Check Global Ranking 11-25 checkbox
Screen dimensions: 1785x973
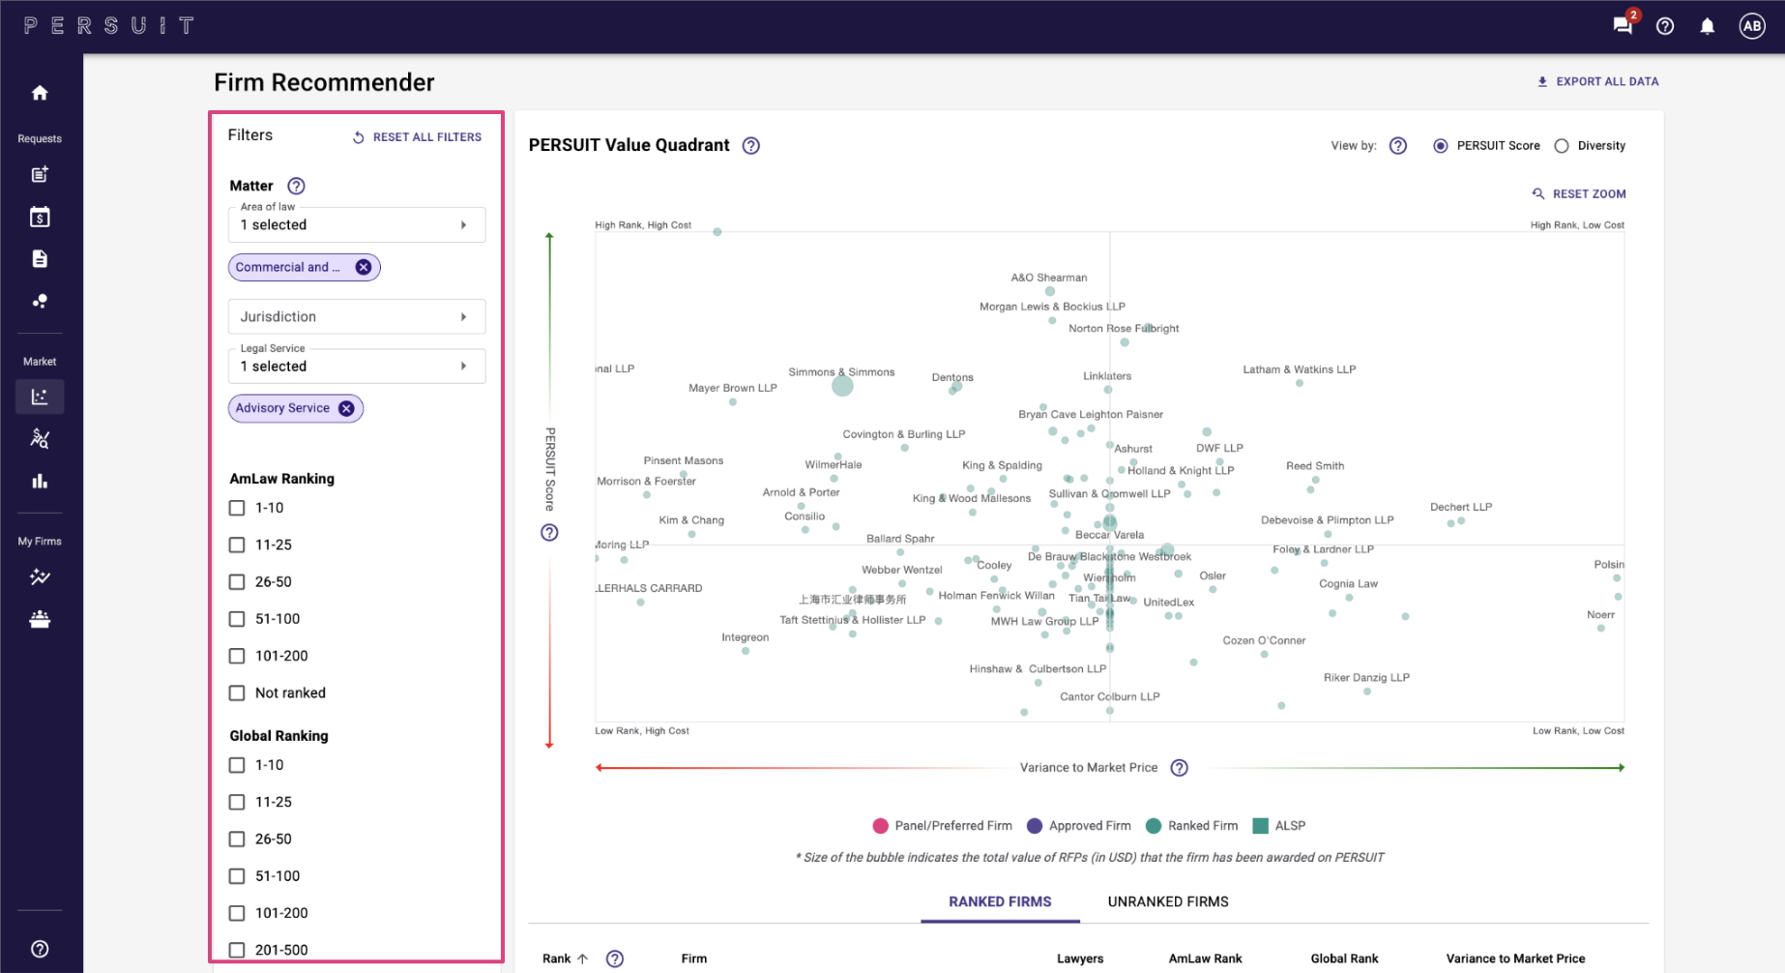pos(237,802)
